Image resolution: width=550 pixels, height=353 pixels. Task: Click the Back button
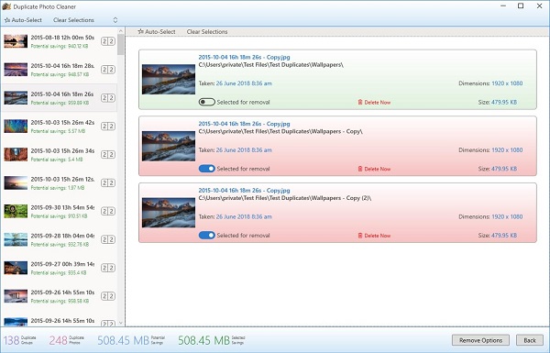point(530,340)
